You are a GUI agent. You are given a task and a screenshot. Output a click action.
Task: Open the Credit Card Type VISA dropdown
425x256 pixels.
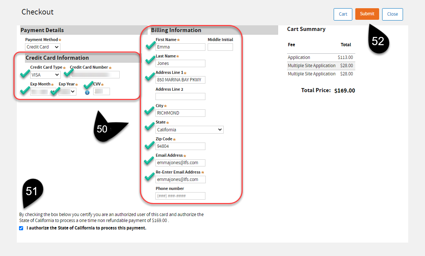pyautogui.click(x=45, y=75)
